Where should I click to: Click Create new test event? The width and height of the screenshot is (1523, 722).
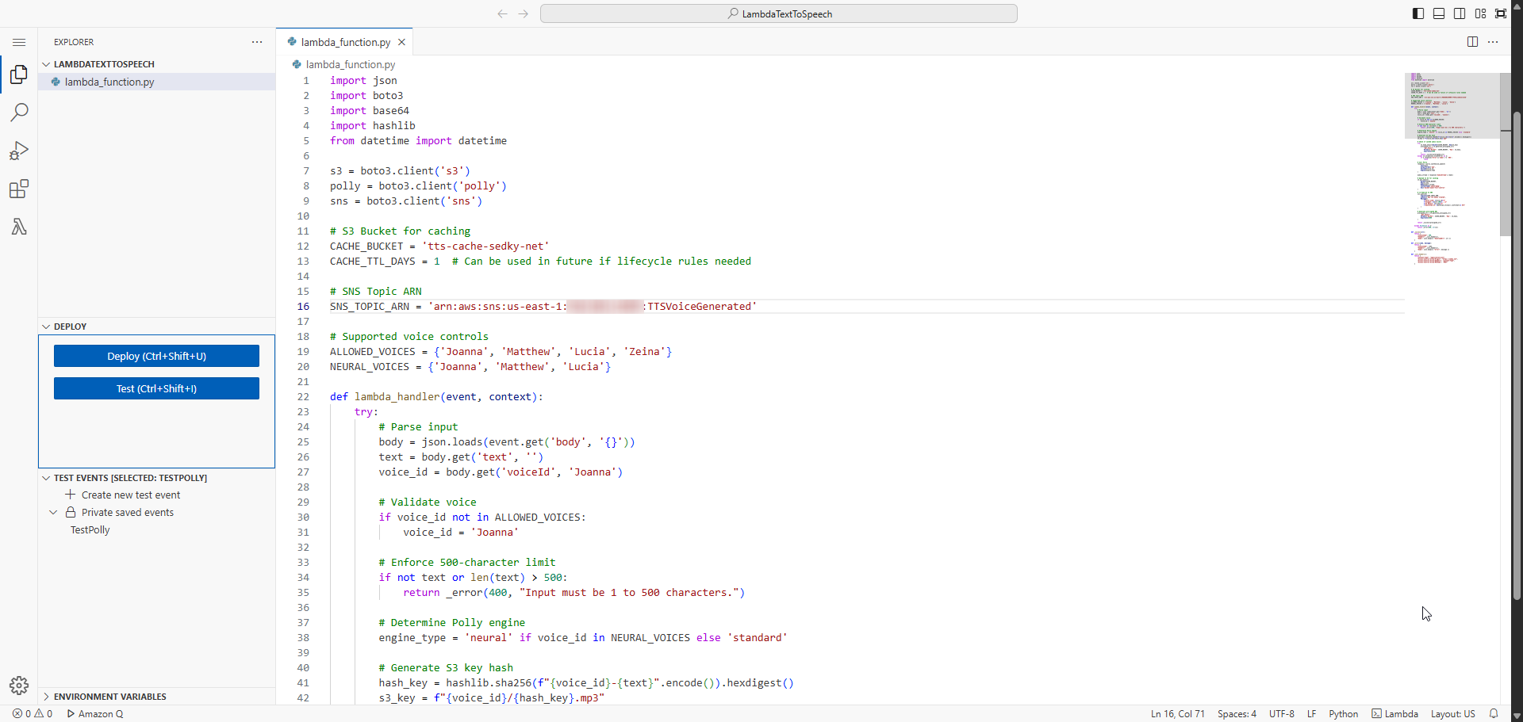pos(131,495)
